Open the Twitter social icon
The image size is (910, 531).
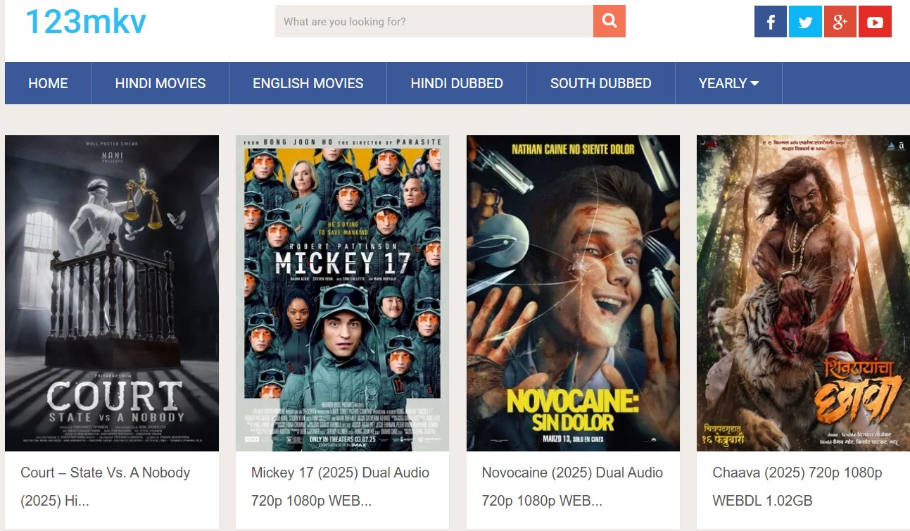coord(805,22)
